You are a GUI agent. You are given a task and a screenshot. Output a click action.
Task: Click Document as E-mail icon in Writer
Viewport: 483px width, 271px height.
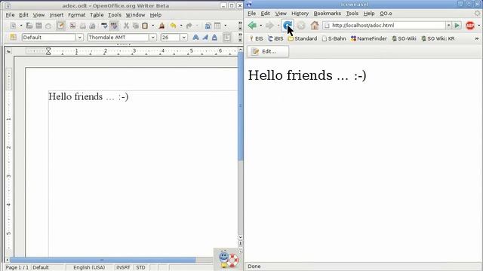pyautogui.click(x=48, y=26)
